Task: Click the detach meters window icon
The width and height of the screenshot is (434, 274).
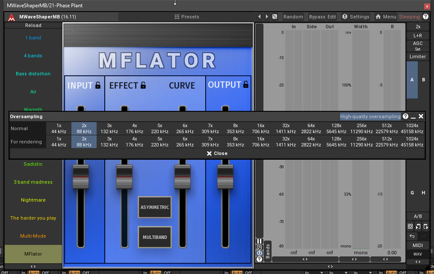Action: (260, 247)
